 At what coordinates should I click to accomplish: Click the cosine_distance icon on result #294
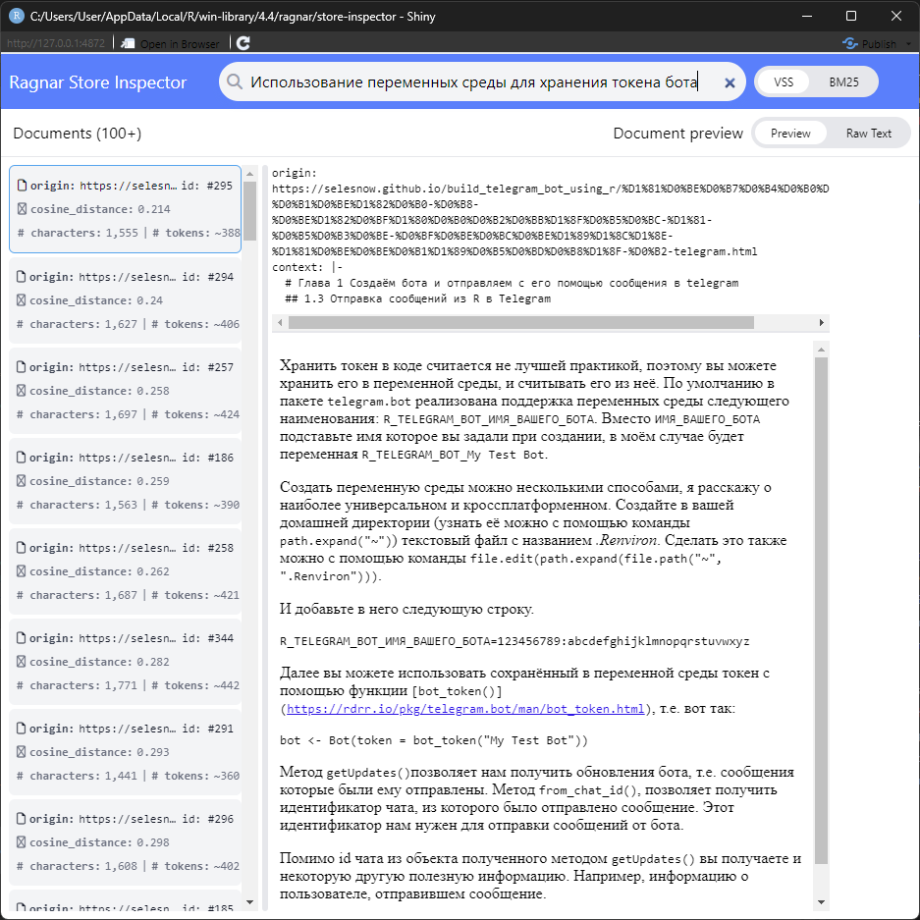[22, 300]
